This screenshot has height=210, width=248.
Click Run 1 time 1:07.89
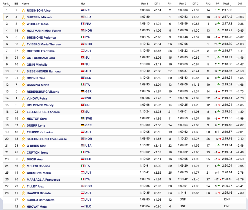coord(145,17)
